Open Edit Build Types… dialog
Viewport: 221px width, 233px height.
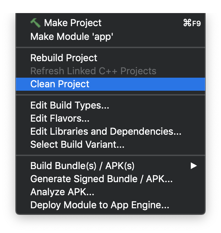(110, 106)
